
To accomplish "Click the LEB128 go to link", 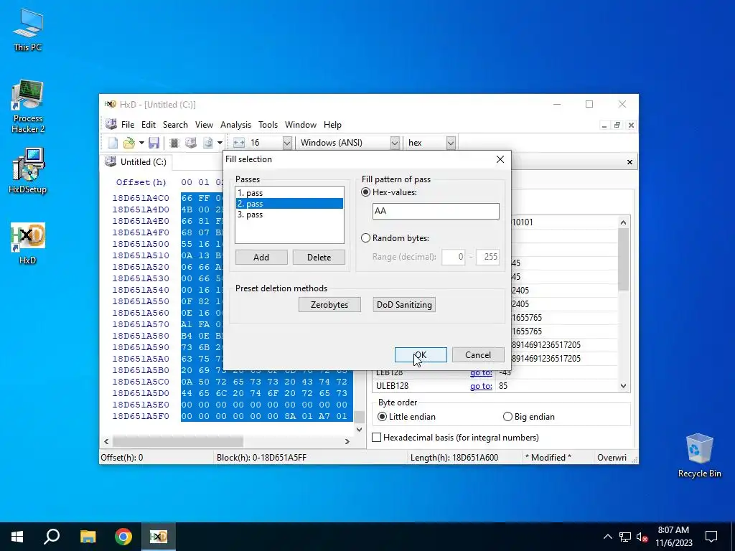I will [481, 373].
